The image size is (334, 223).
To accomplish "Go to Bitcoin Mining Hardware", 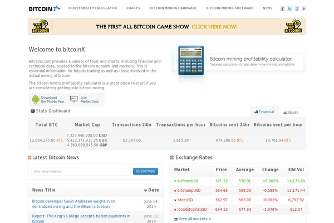I will coord(173,8).
